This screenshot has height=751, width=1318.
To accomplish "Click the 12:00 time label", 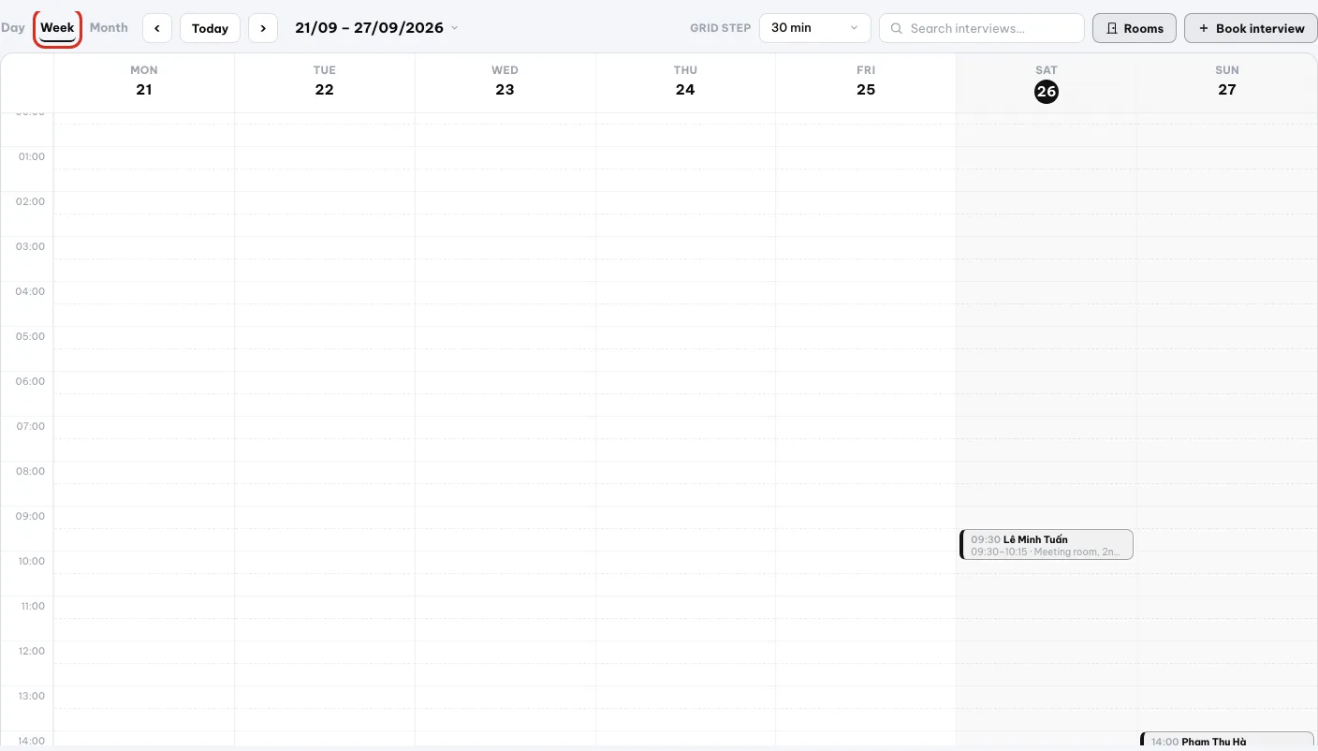I will pyautogui.click(x=32, y=651).
